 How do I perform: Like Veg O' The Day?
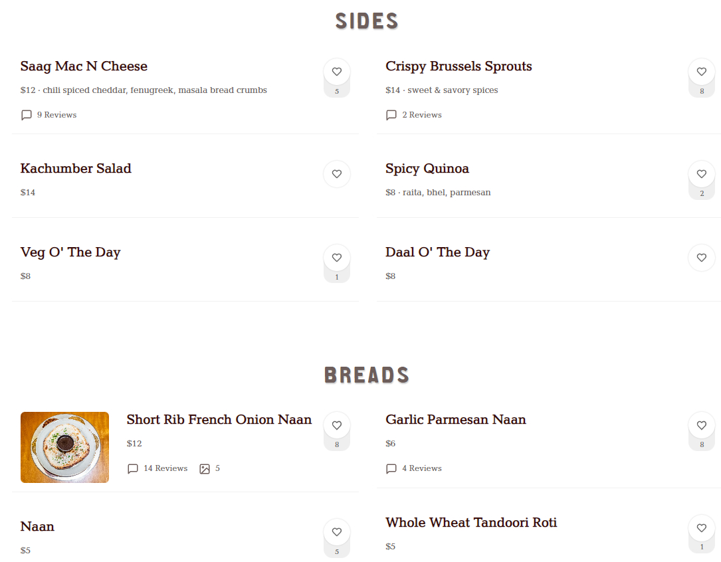click(x=336, y=258)
